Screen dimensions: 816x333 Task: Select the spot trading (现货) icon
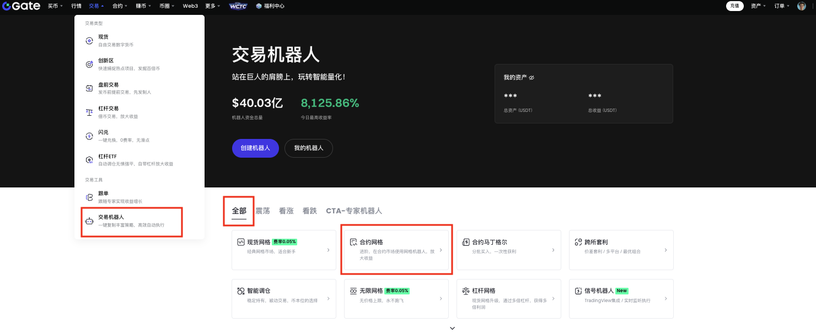coord(89,41)
